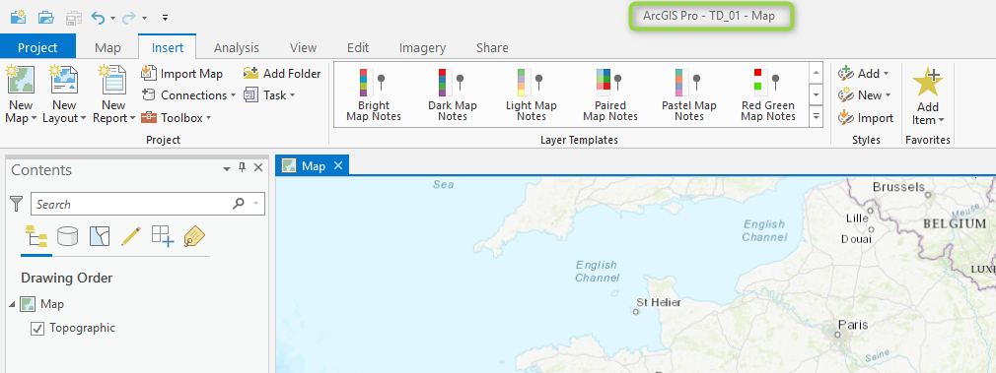Switch to List By Editing pencil icon

click(x=130, y=236)
